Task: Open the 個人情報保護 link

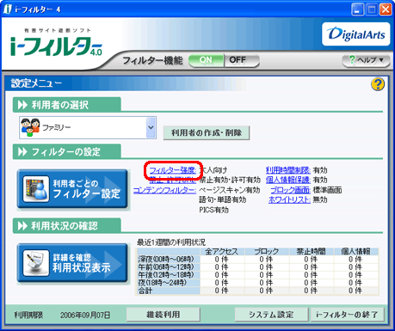Action: [288, 180]
